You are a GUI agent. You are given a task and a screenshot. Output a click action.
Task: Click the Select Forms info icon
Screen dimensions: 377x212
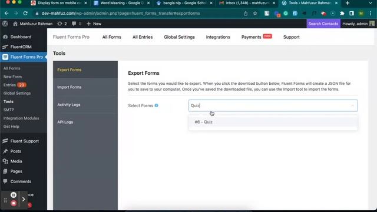click(x=156, y=105)
